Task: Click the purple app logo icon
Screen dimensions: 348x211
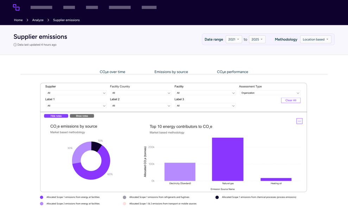Action: pyautogui.click(x=16, y=7)
